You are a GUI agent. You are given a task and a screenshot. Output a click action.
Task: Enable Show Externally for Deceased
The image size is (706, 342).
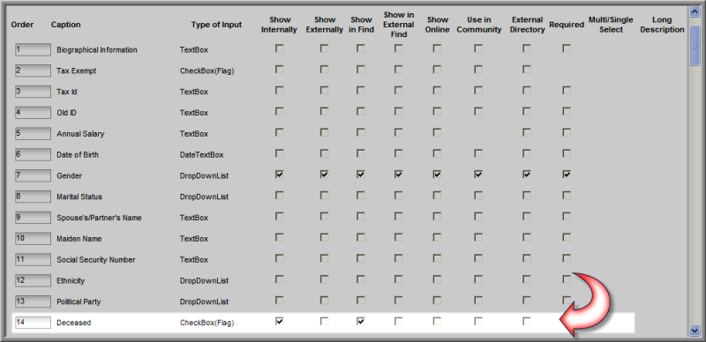[x=324, y=321]
